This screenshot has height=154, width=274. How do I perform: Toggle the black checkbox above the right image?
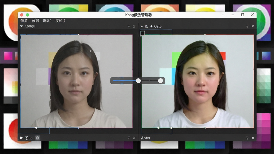143,33
